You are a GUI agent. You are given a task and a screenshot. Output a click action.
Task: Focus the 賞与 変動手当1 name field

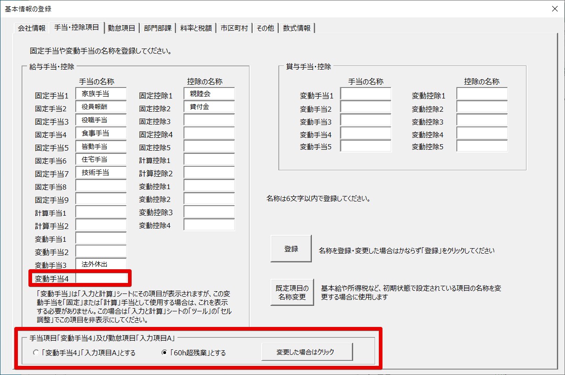pos(366,94)
